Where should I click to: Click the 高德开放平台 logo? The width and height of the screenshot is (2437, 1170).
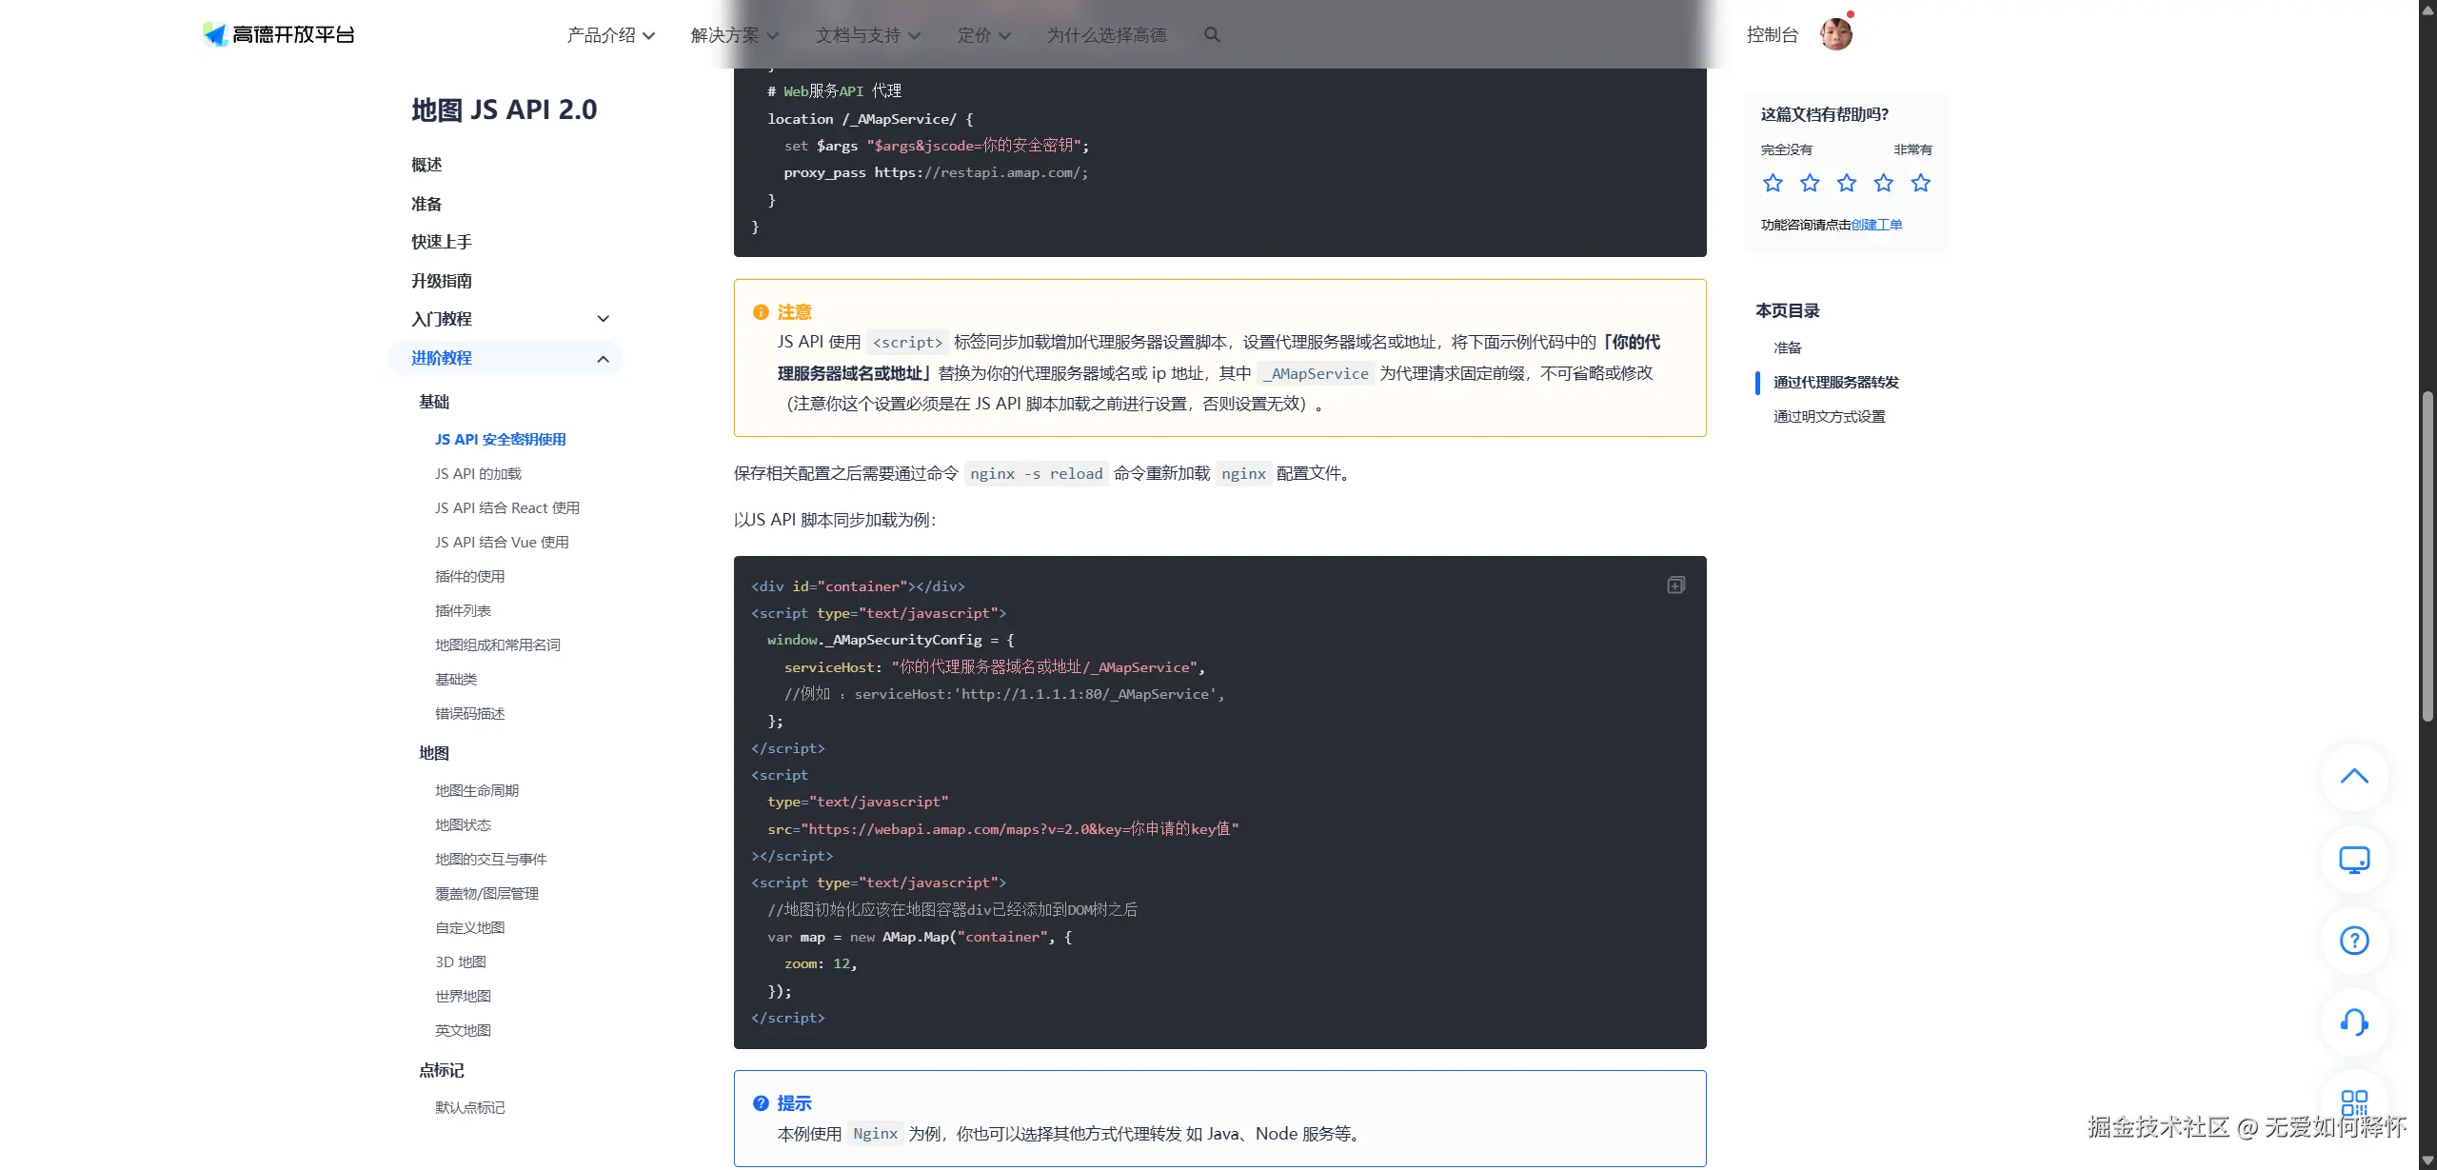pyautogui.click(x=279, y=34)
